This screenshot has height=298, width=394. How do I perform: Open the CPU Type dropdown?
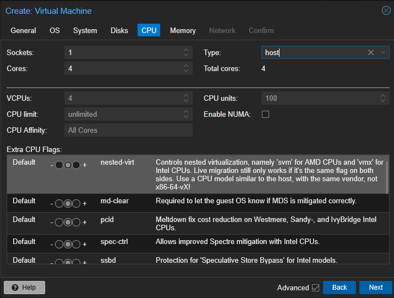click(x=383, y=52)
